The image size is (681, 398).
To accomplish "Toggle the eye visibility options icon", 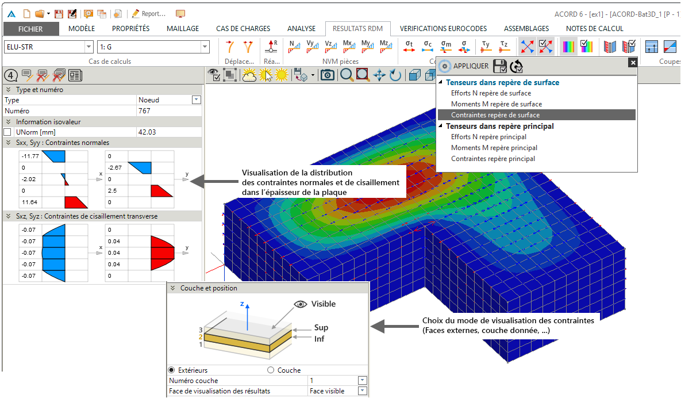I will [x=214, y=75].
